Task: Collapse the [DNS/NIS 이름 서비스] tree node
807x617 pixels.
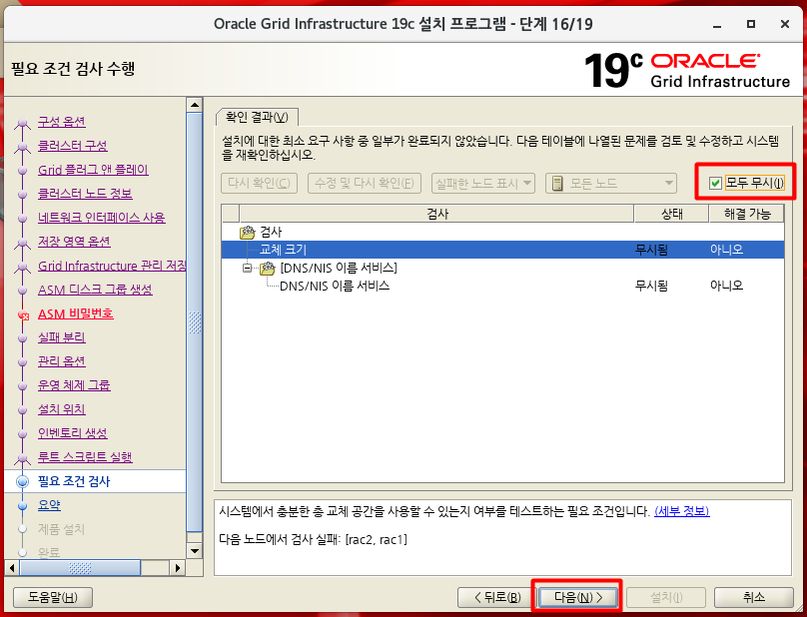Action: [248, 269]
